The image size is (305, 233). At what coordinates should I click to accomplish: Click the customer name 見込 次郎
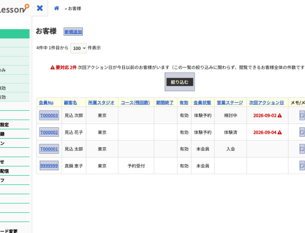coord(74,116)
